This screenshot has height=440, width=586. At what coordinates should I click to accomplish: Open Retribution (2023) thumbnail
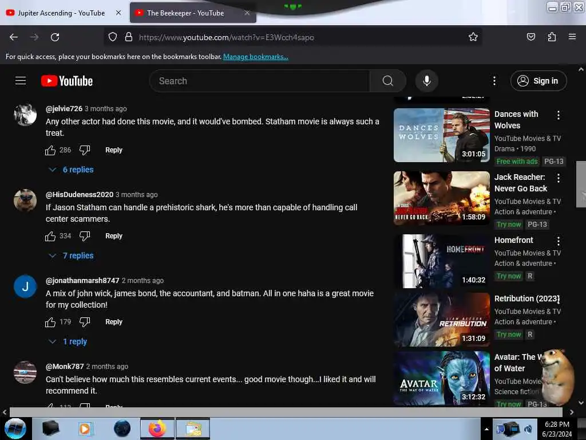coord(441,320)
